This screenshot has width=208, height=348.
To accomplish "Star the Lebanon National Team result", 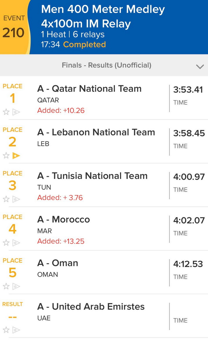I will click(6, 156).
